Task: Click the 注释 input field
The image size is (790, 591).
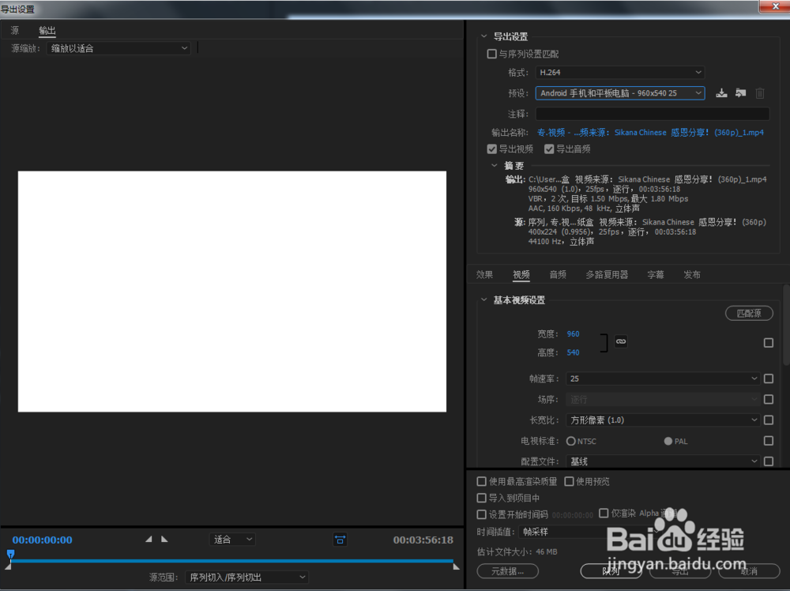Action: 653,114
